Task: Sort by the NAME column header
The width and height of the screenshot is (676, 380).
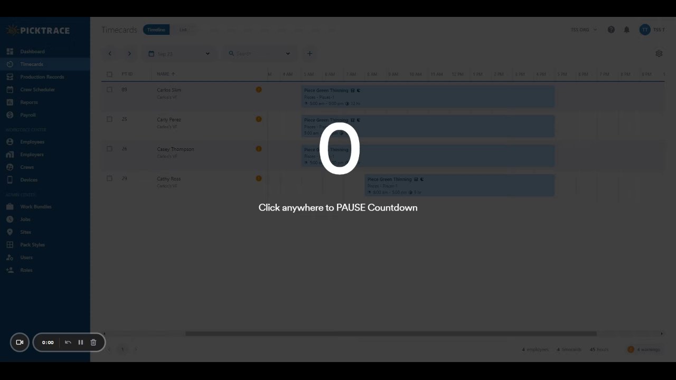Action: (166, 74)
